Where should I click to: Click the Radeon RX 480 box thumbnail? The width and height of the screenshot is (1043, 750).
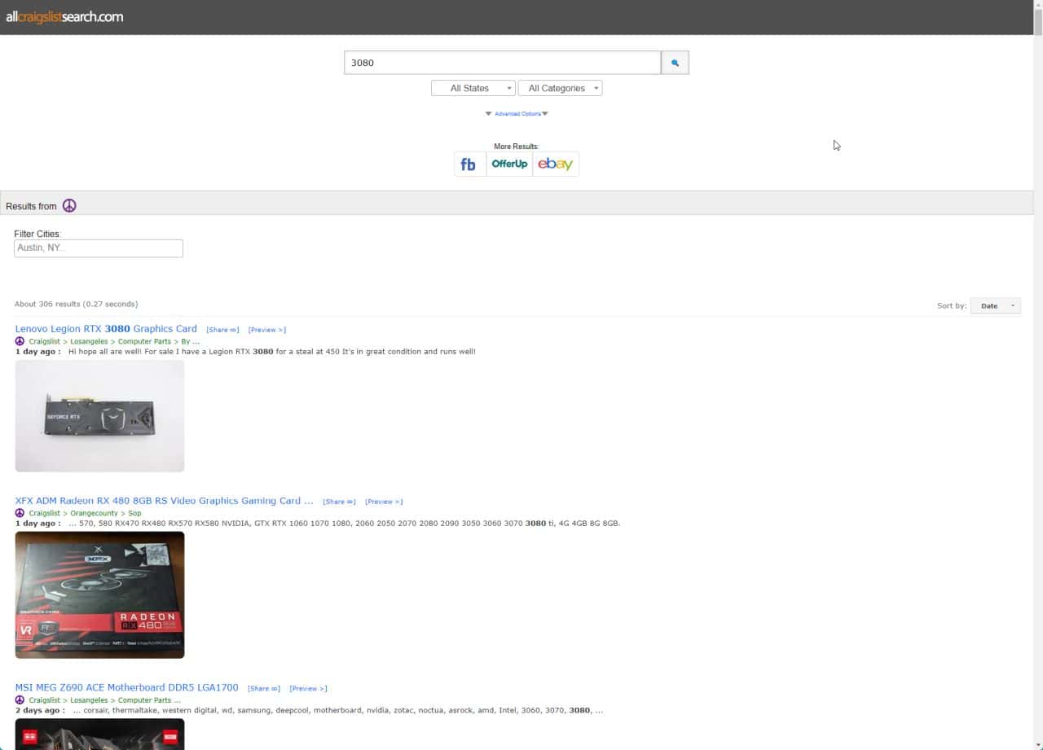(99, 594)
